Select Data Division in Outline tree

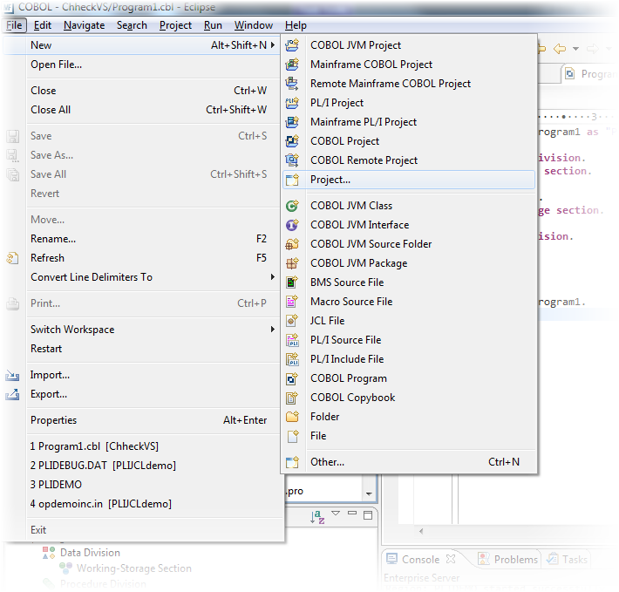[x=90, y=553]
